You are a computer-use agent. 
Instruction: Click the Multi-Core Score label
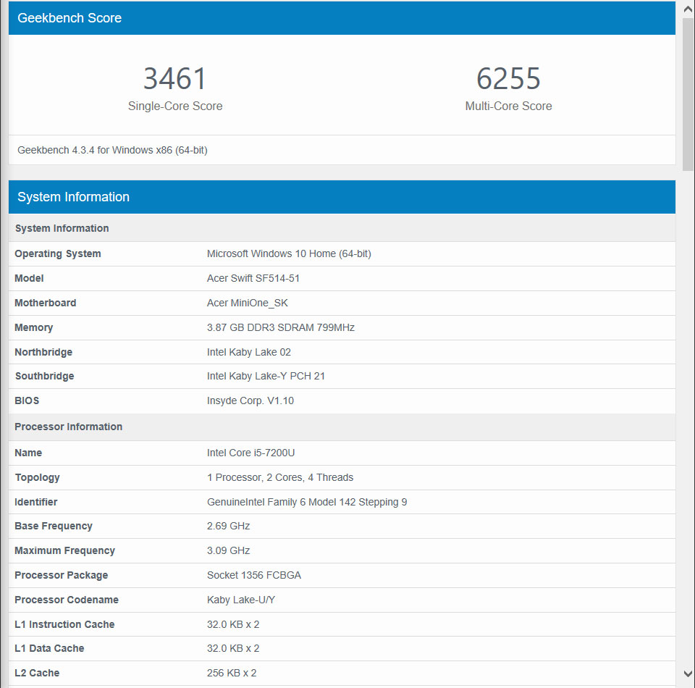[508, 106]
